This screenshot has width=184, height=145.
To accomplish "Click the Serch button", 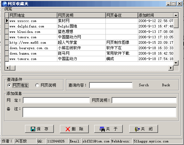I will pos(144,85).
